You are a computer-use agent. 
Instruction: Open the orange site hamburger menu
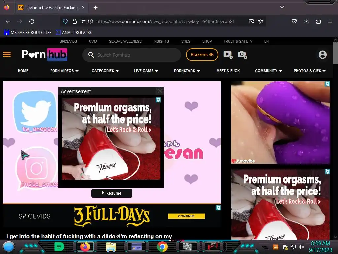(7, 55)
